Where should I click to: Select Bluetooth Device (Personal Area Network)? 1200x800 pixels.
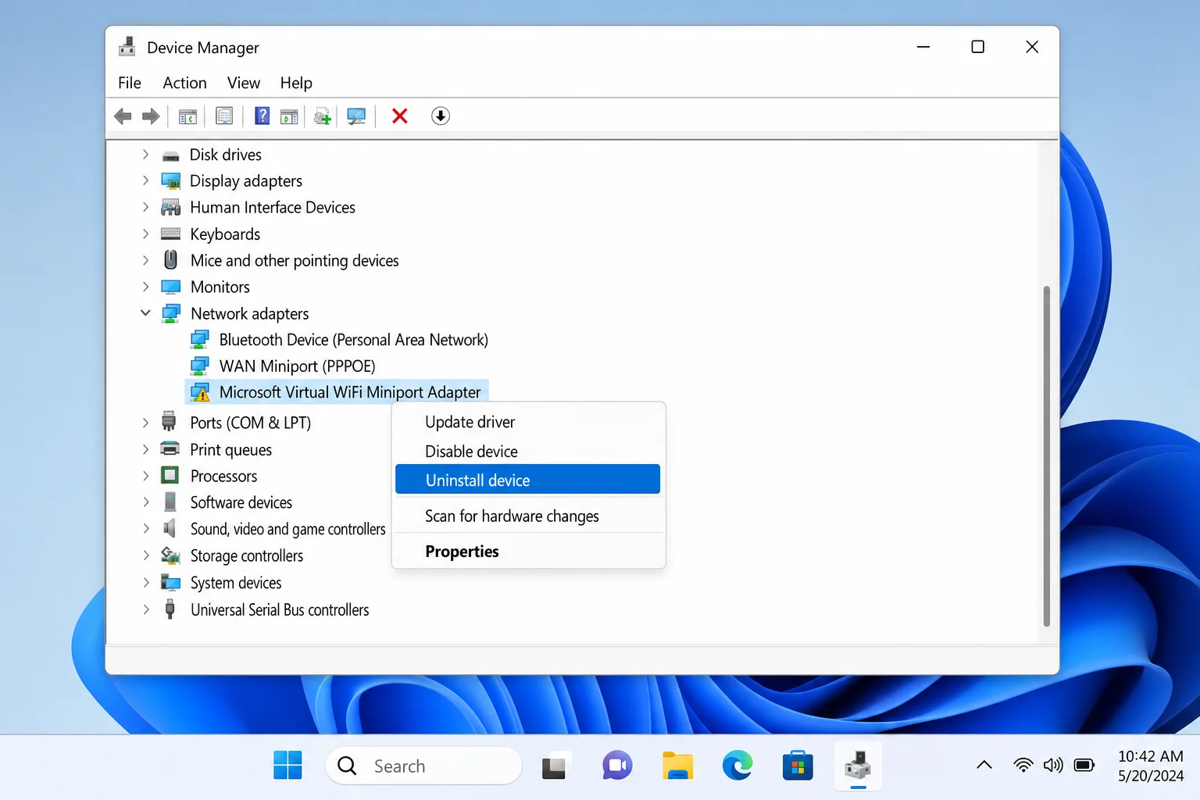[354, 340]
